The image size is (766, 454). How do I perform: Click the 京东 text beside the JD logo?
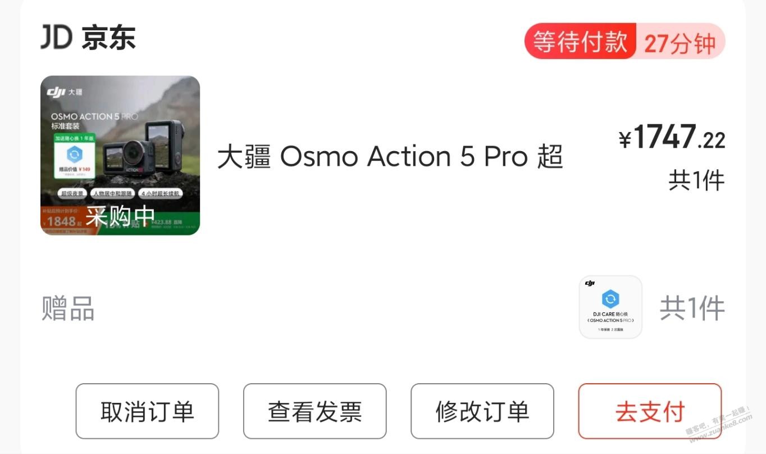coord(108,38)
